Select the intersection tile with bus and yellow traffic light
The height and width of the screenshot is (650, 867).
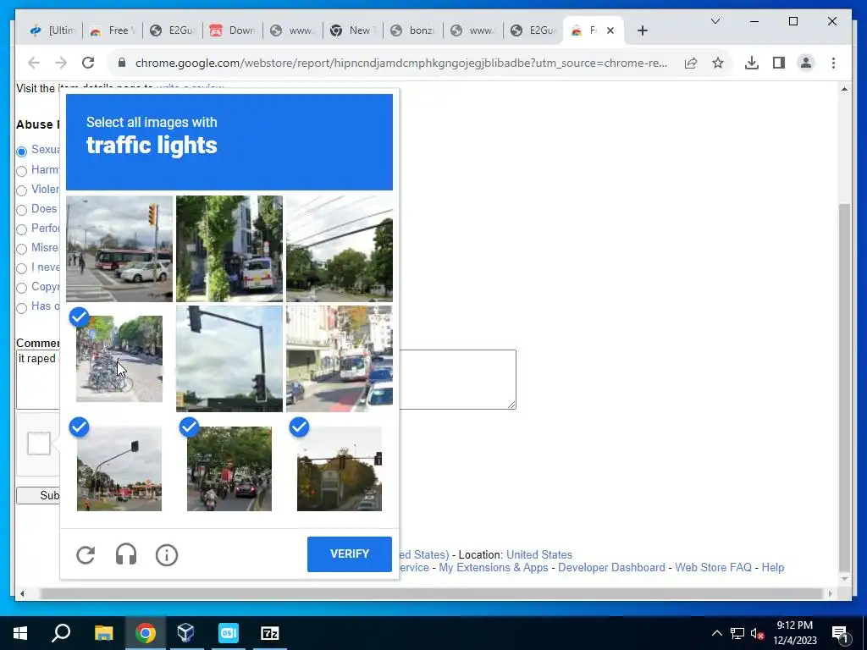[119, 249]
